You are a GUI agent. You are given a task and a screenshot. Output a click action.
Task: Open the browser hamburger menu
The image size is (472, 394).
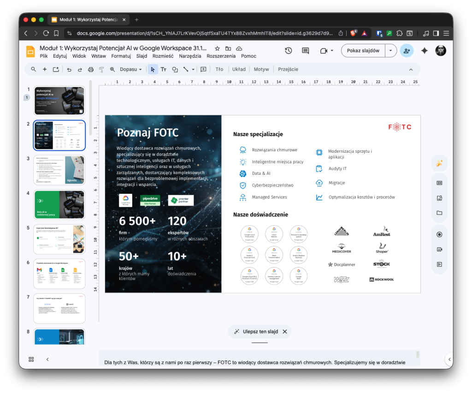[446, 33]
